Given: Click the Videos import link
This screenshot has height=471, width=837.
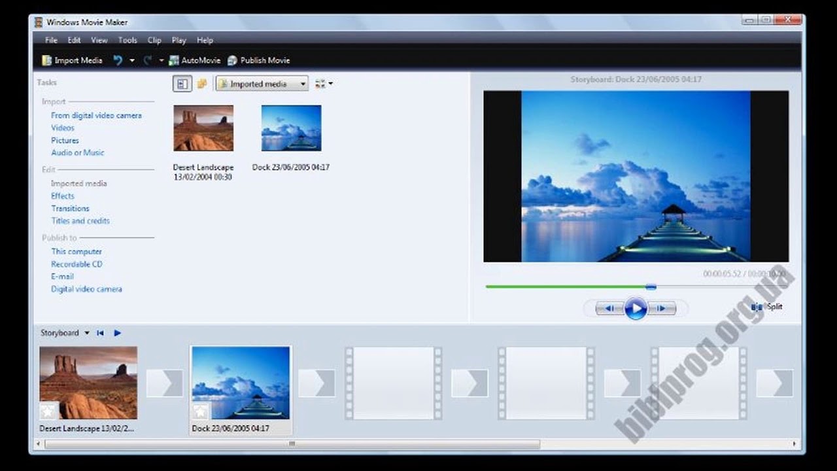Looking at the screenshot, I should coord(63,128).
